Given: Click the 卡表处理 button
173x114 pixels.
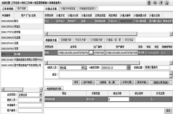Looking at the screenshot, I should coord(127,82).
